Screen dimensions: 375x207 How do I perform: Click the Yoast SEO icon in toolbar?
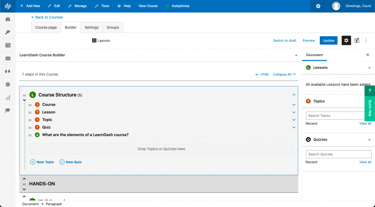pos(357,40)
